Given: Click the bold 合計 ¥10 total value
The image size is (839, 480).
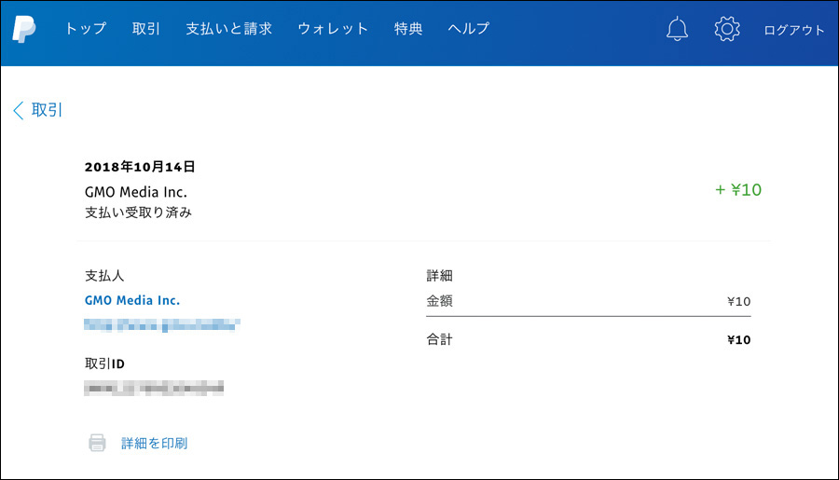Looking at the screenshot, I should point(738,340).
